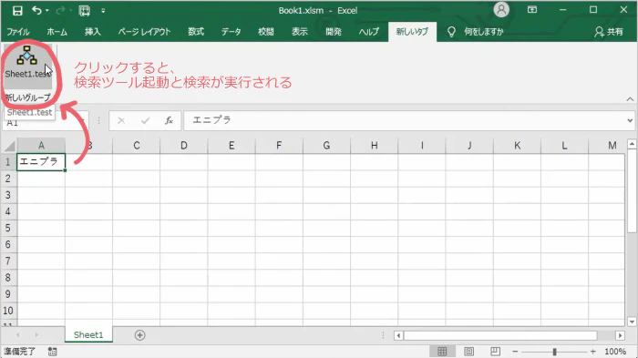Click the zoom out minus button
This screenshot has height=358, width=638.
coord(515,352)
